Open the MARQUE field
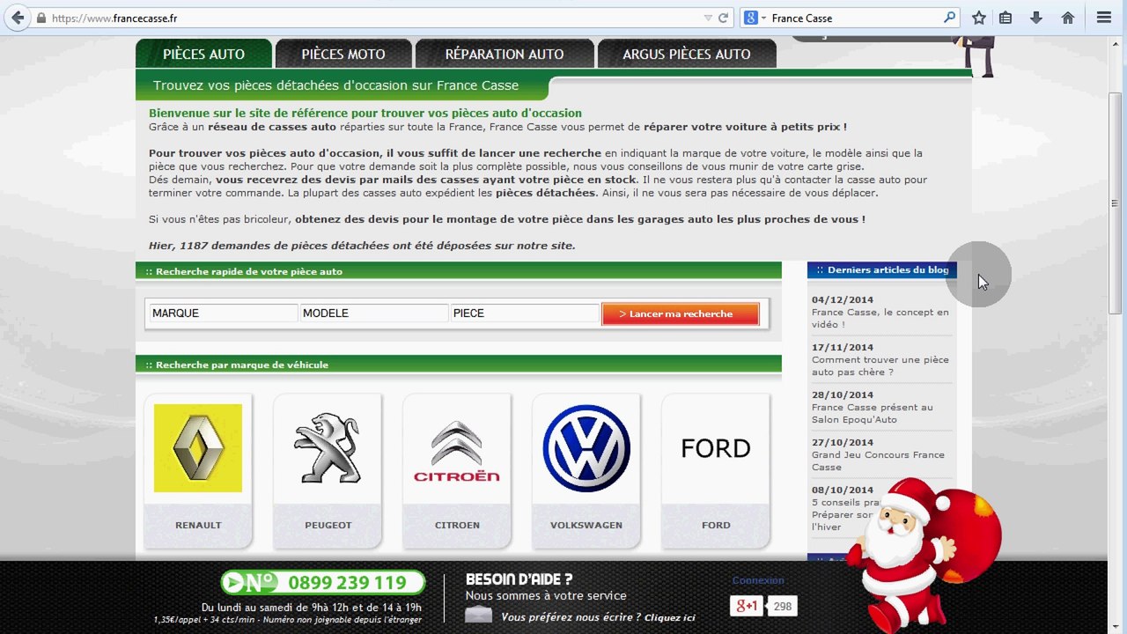This screenshot has width=1127, height=634. tap(224, 313)
